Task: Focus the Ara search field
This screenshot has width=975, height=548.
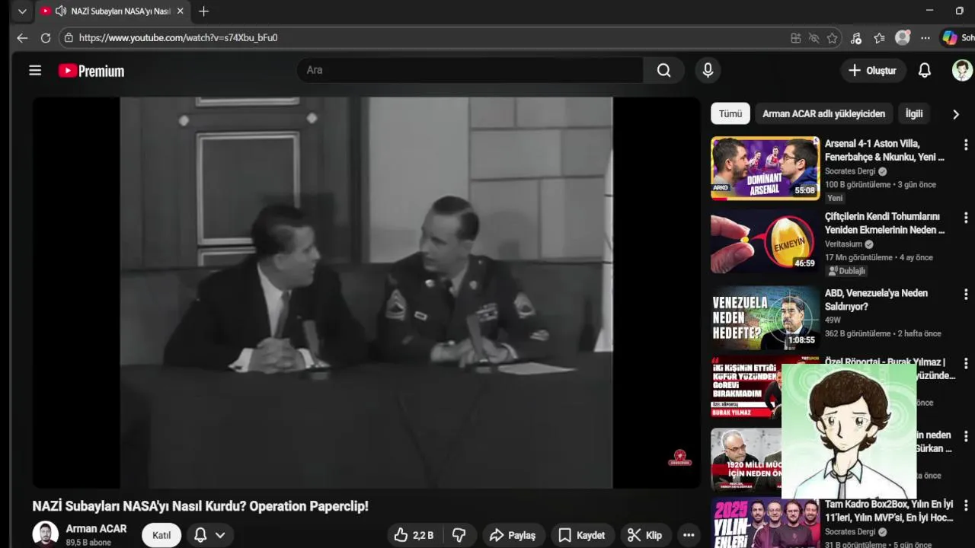Action: [471, 70]
